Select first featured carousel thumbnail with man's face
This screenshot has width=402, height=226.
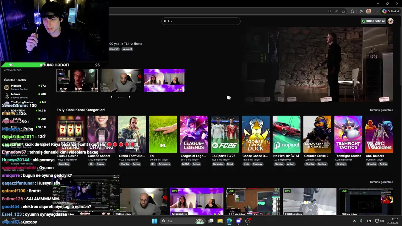[77, 80]
